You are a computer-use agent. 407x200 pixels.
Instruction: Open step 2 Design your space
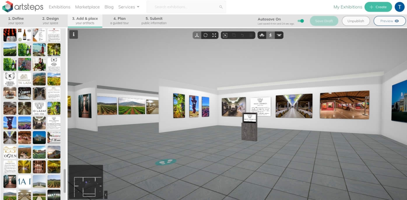coord(50,21)
